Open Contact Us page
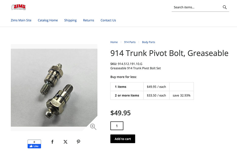This screenshot has height=157, width=237. pos(108,20)
